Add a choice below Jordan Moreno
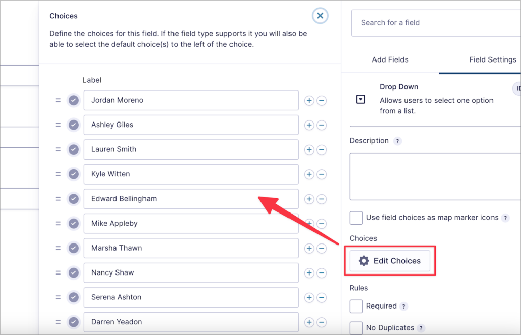The width and height of the screenshot is (521, 335). click(x=309, y=101)
